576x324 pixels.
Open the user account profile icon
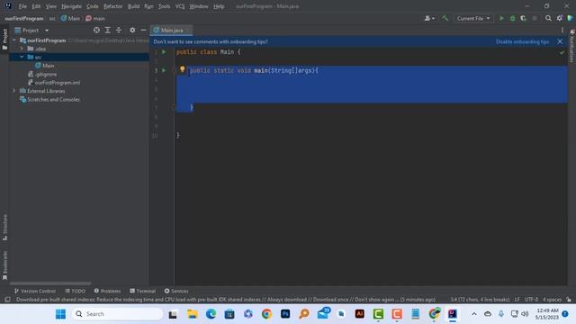click(x=429, y=18)
